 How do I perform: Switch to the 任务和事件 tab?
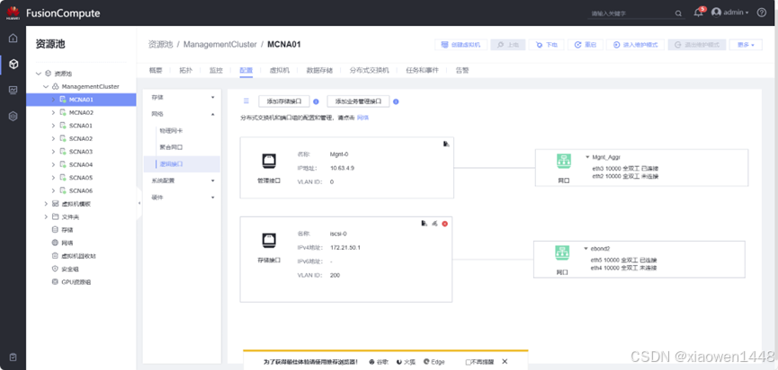pyautogui.click(x=422, y=70)
